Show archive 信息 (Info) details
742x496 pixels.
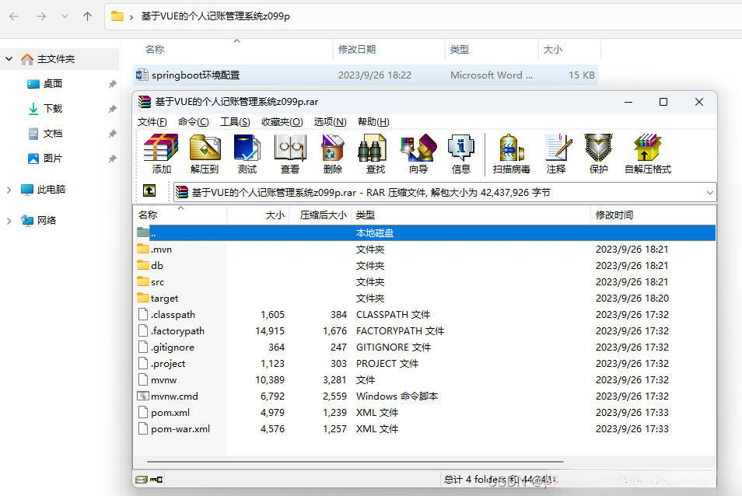[460, 153]
